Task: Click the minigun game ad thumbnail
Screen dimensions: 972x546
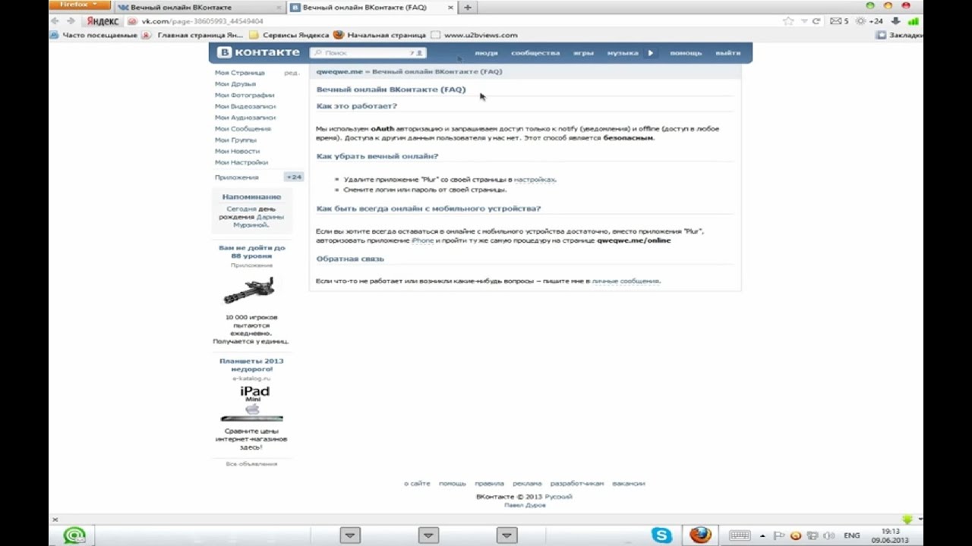Action: pyautogui.click(x=249, y=290)
